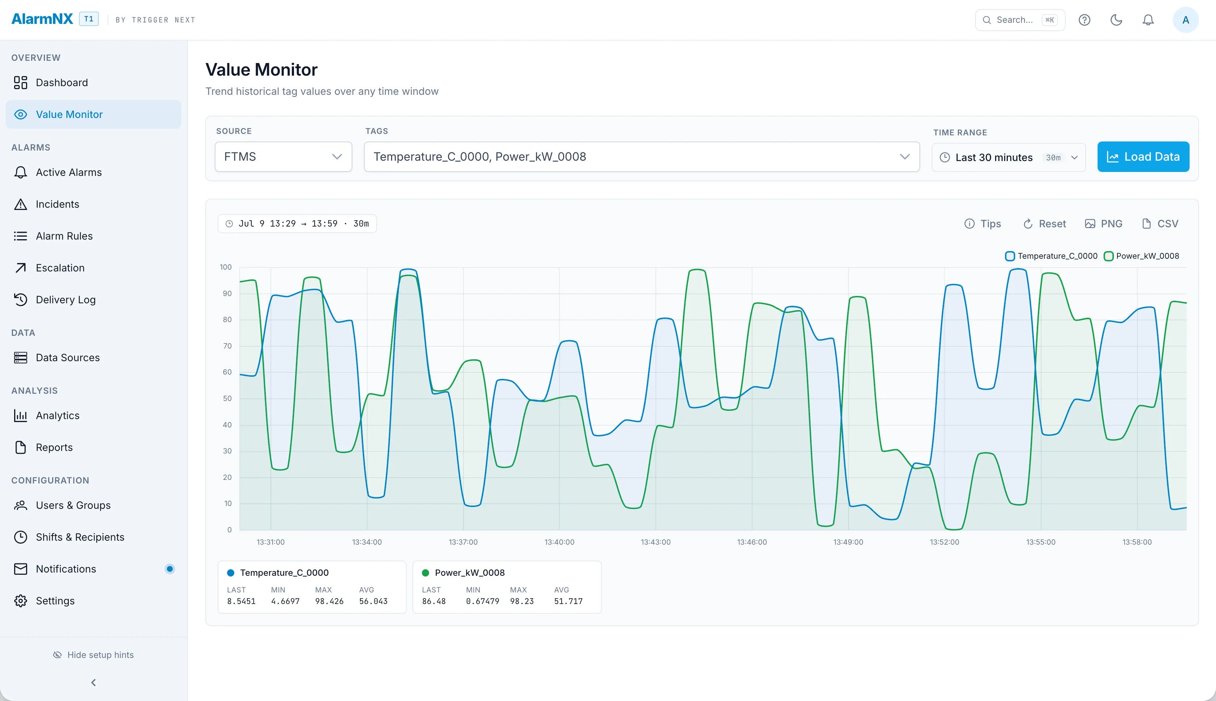Open user avatar A menu
Viewport: 1216px width, 701px height.
pyautogui.click(x=1186, y=20)
